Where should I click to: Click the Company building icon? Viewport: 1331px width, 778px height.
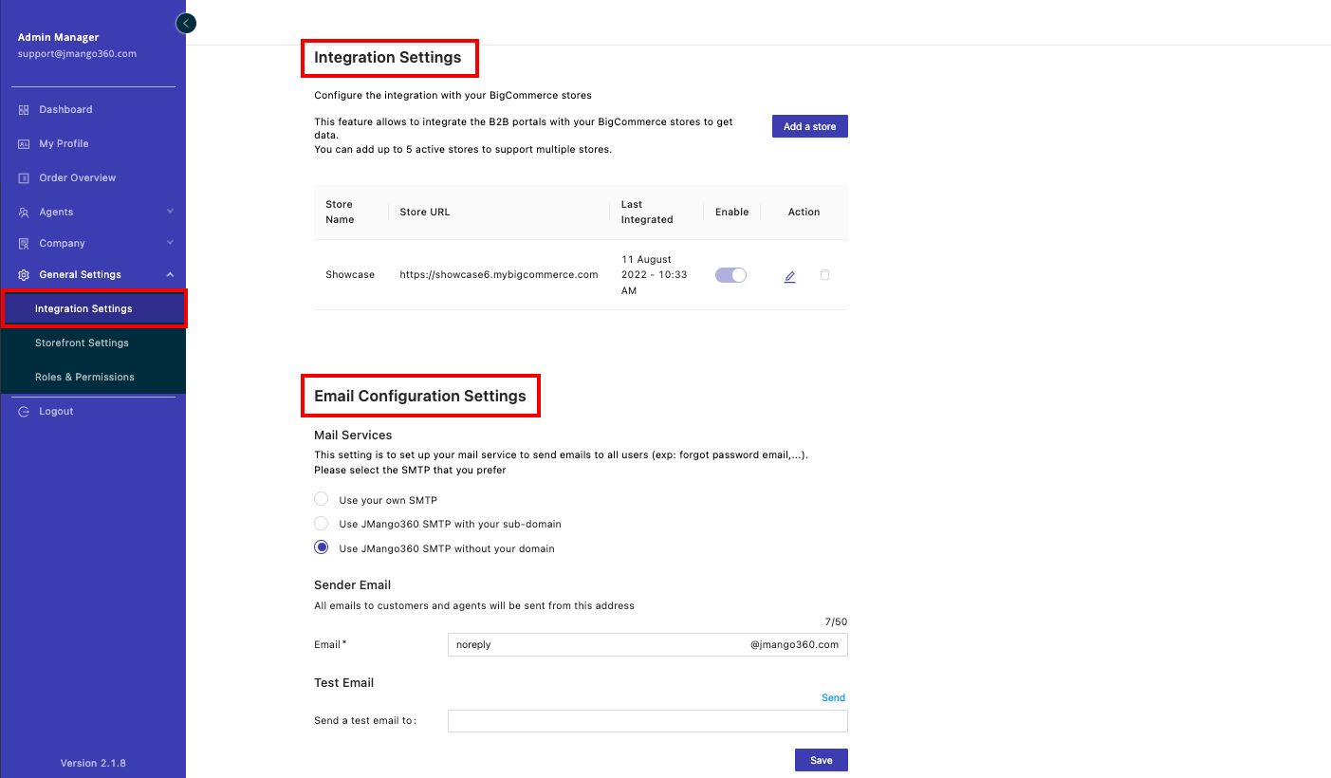(x=24, y=244)
